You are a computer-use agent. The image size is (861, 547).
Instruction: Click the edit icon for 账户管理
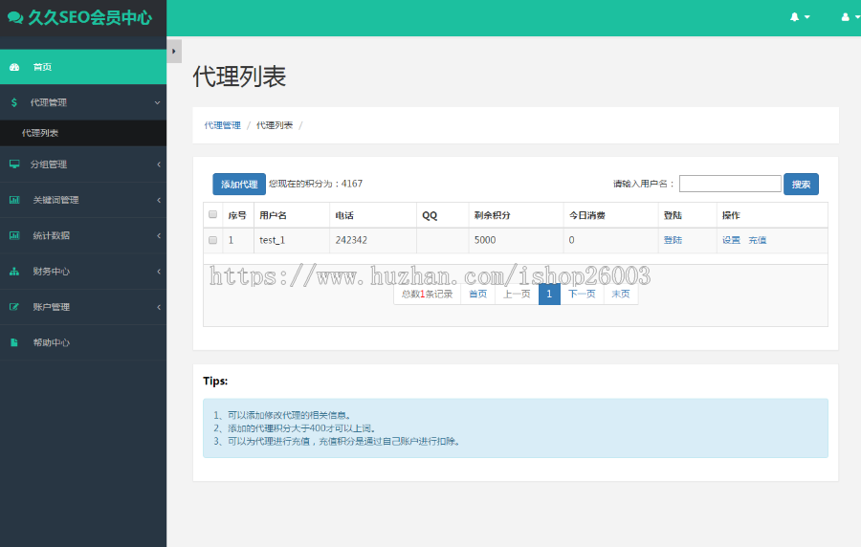click(14, 307)
